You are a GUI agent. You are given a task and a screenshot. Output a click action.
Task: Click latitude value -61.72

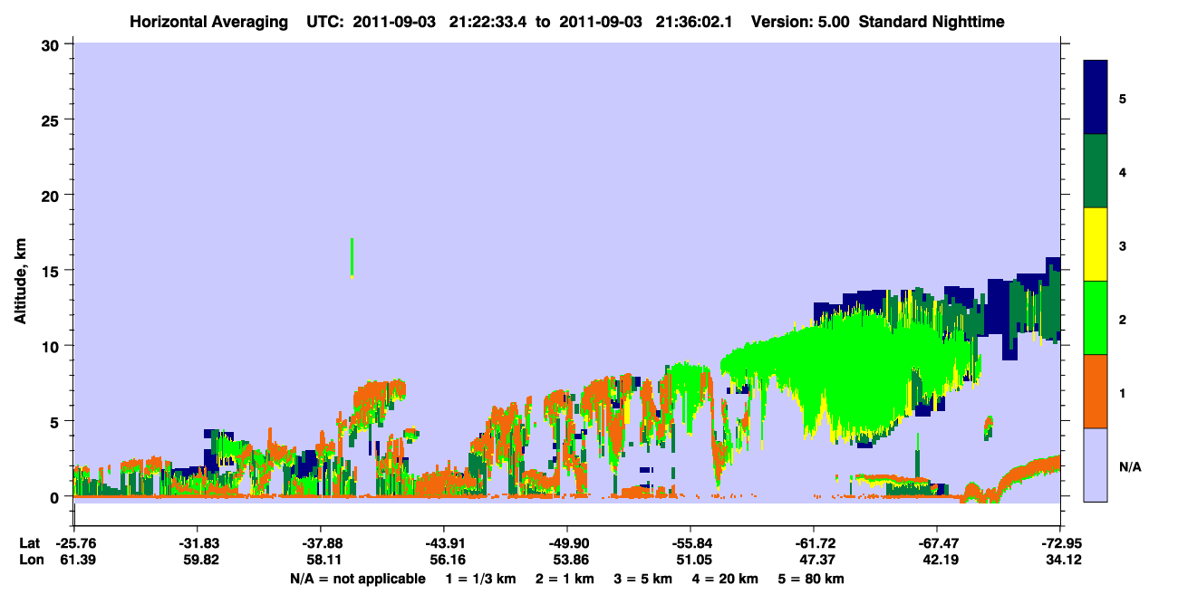[x=814, y=543]
